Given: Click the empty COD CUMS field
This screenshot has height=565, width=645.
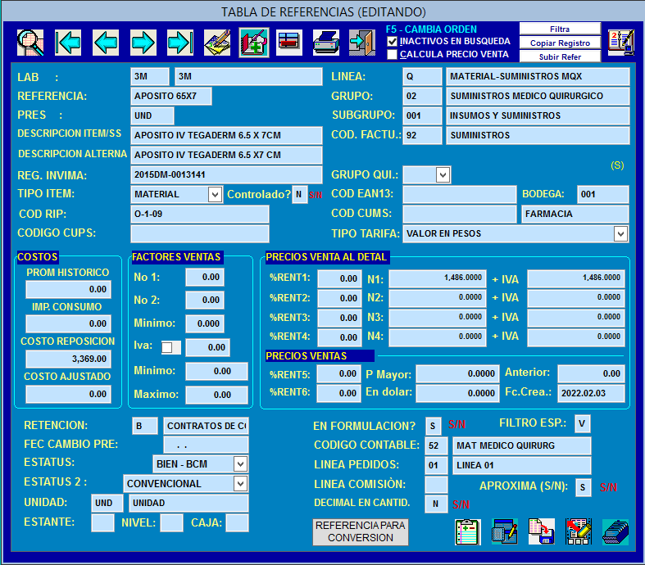Looking at the screenshot, I should tap(460, 214).
